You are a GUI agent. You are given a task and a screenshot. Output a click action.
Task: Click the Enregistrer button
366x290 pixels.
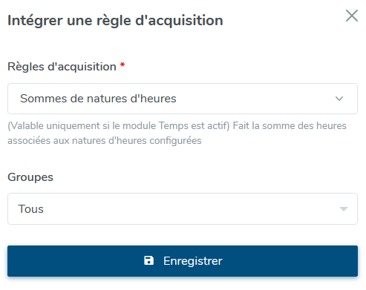pos(183,261)
